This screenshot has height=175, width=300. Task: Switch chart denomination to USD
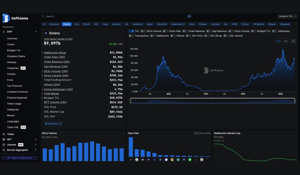(278, 41)
